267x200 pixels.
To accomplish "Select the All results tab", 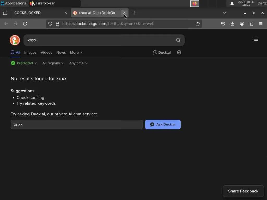I will click(x=15, y=52).
